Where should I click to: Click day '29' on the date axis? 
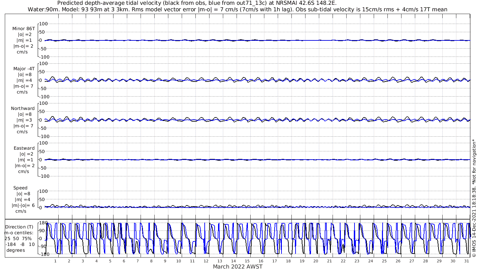click(439, 261)
